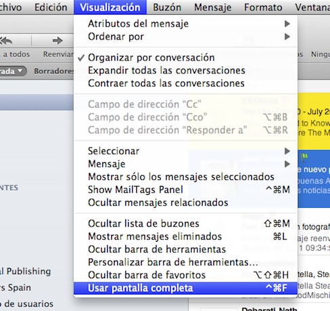Open the Archivo menu
Screen dimensions: 330x311
click(x=11, y=7)
